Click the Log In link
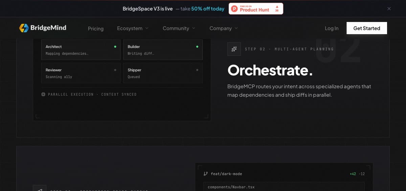 coord(332,28)
